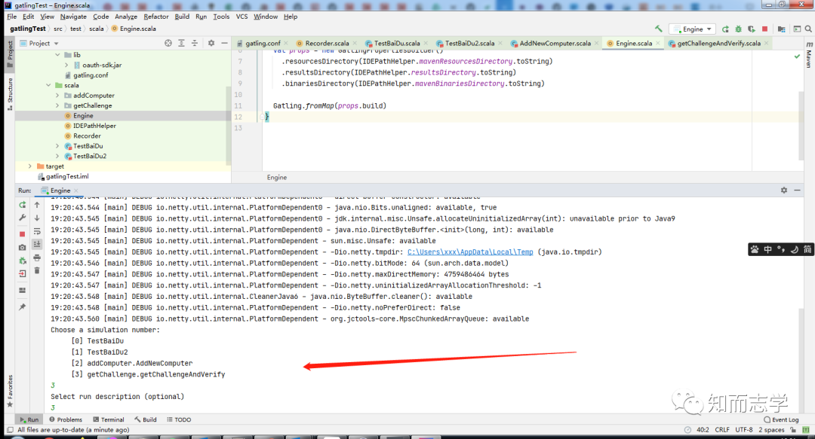Switch to Recorder.scala editor tab

pos(327,43)
